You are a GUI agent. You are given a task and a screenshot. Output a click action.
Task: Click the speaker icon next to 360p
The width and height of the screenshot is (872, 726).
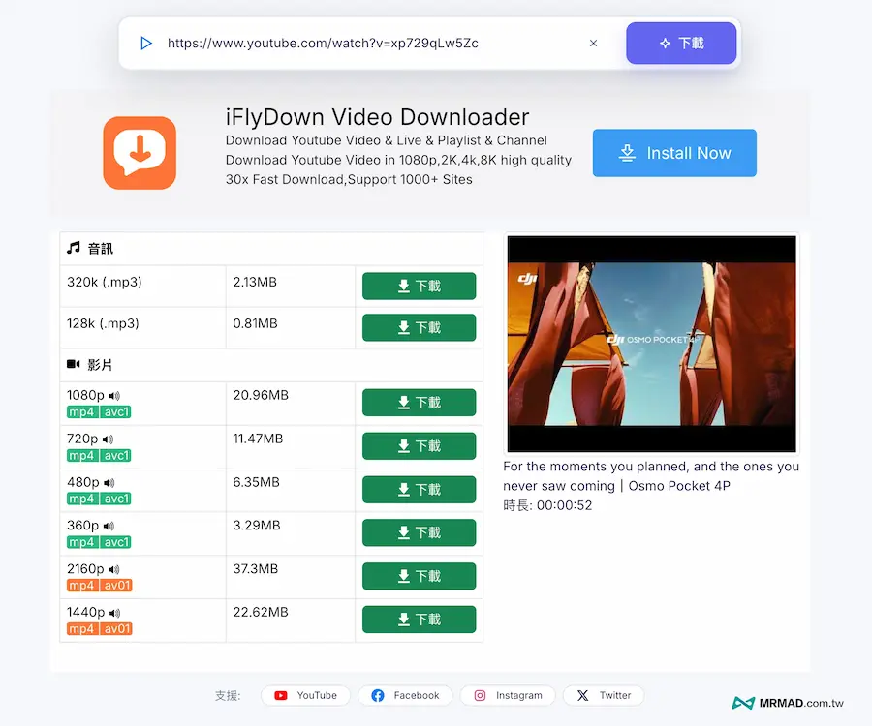click(x=109, y=526)
